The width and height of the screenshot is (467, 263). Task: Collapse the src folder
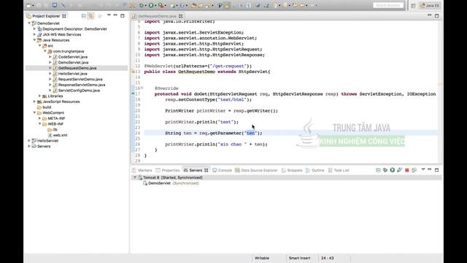point(40,45)
